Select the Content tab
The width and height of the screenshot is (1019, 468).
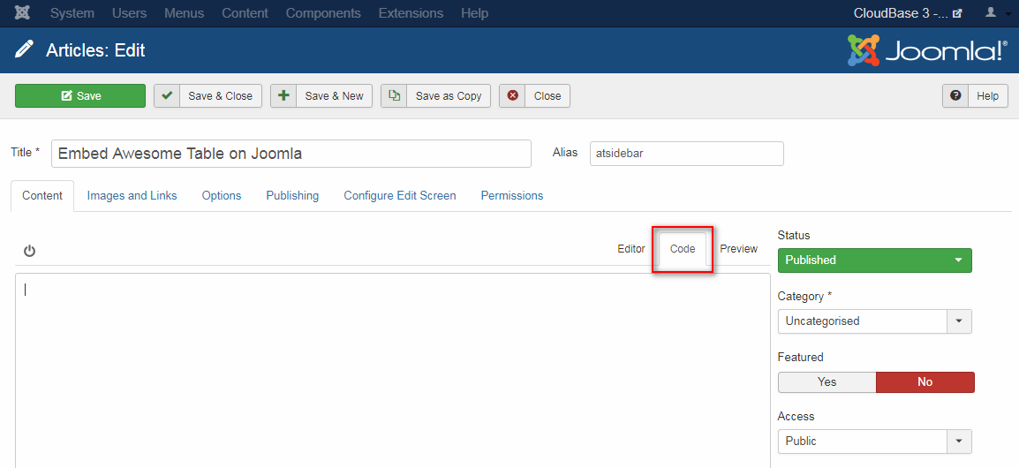(42, 196)
